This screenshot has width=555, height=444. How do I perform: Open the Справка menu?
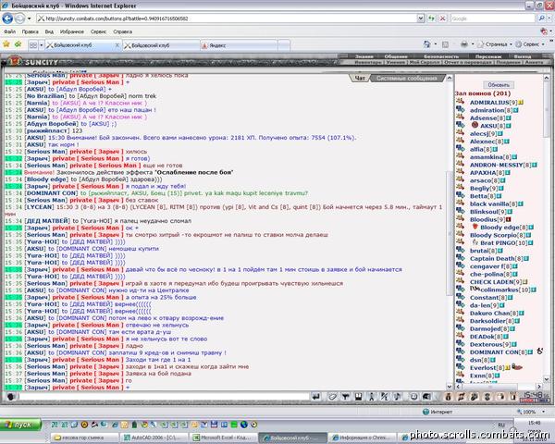coord(122,31)
